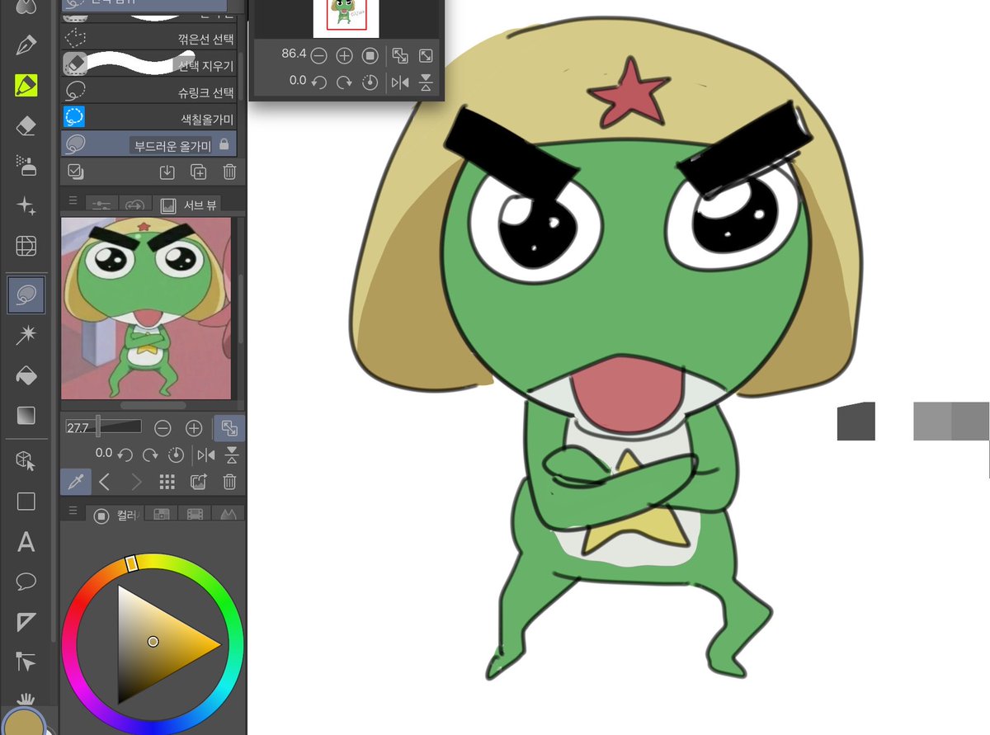Image resolution: width=990 pixels, height=735 pixels.
Task: Choose the 부드러운 올가미 sub tool
Action: [149, 144]
